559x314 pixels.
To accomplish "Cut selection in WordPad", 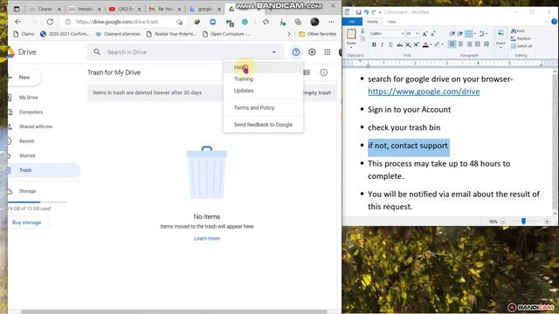I will tap(362, 31).
